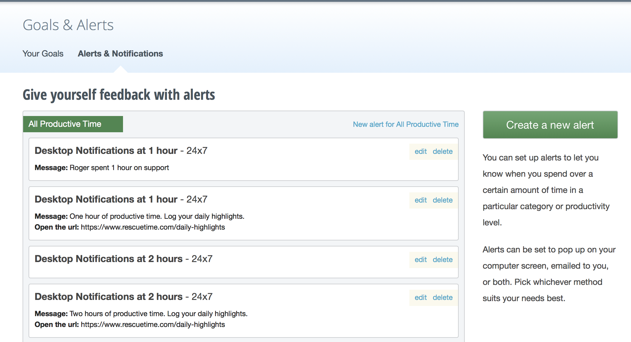Edit the One hour productive time alert

click(x=420, y=200)
